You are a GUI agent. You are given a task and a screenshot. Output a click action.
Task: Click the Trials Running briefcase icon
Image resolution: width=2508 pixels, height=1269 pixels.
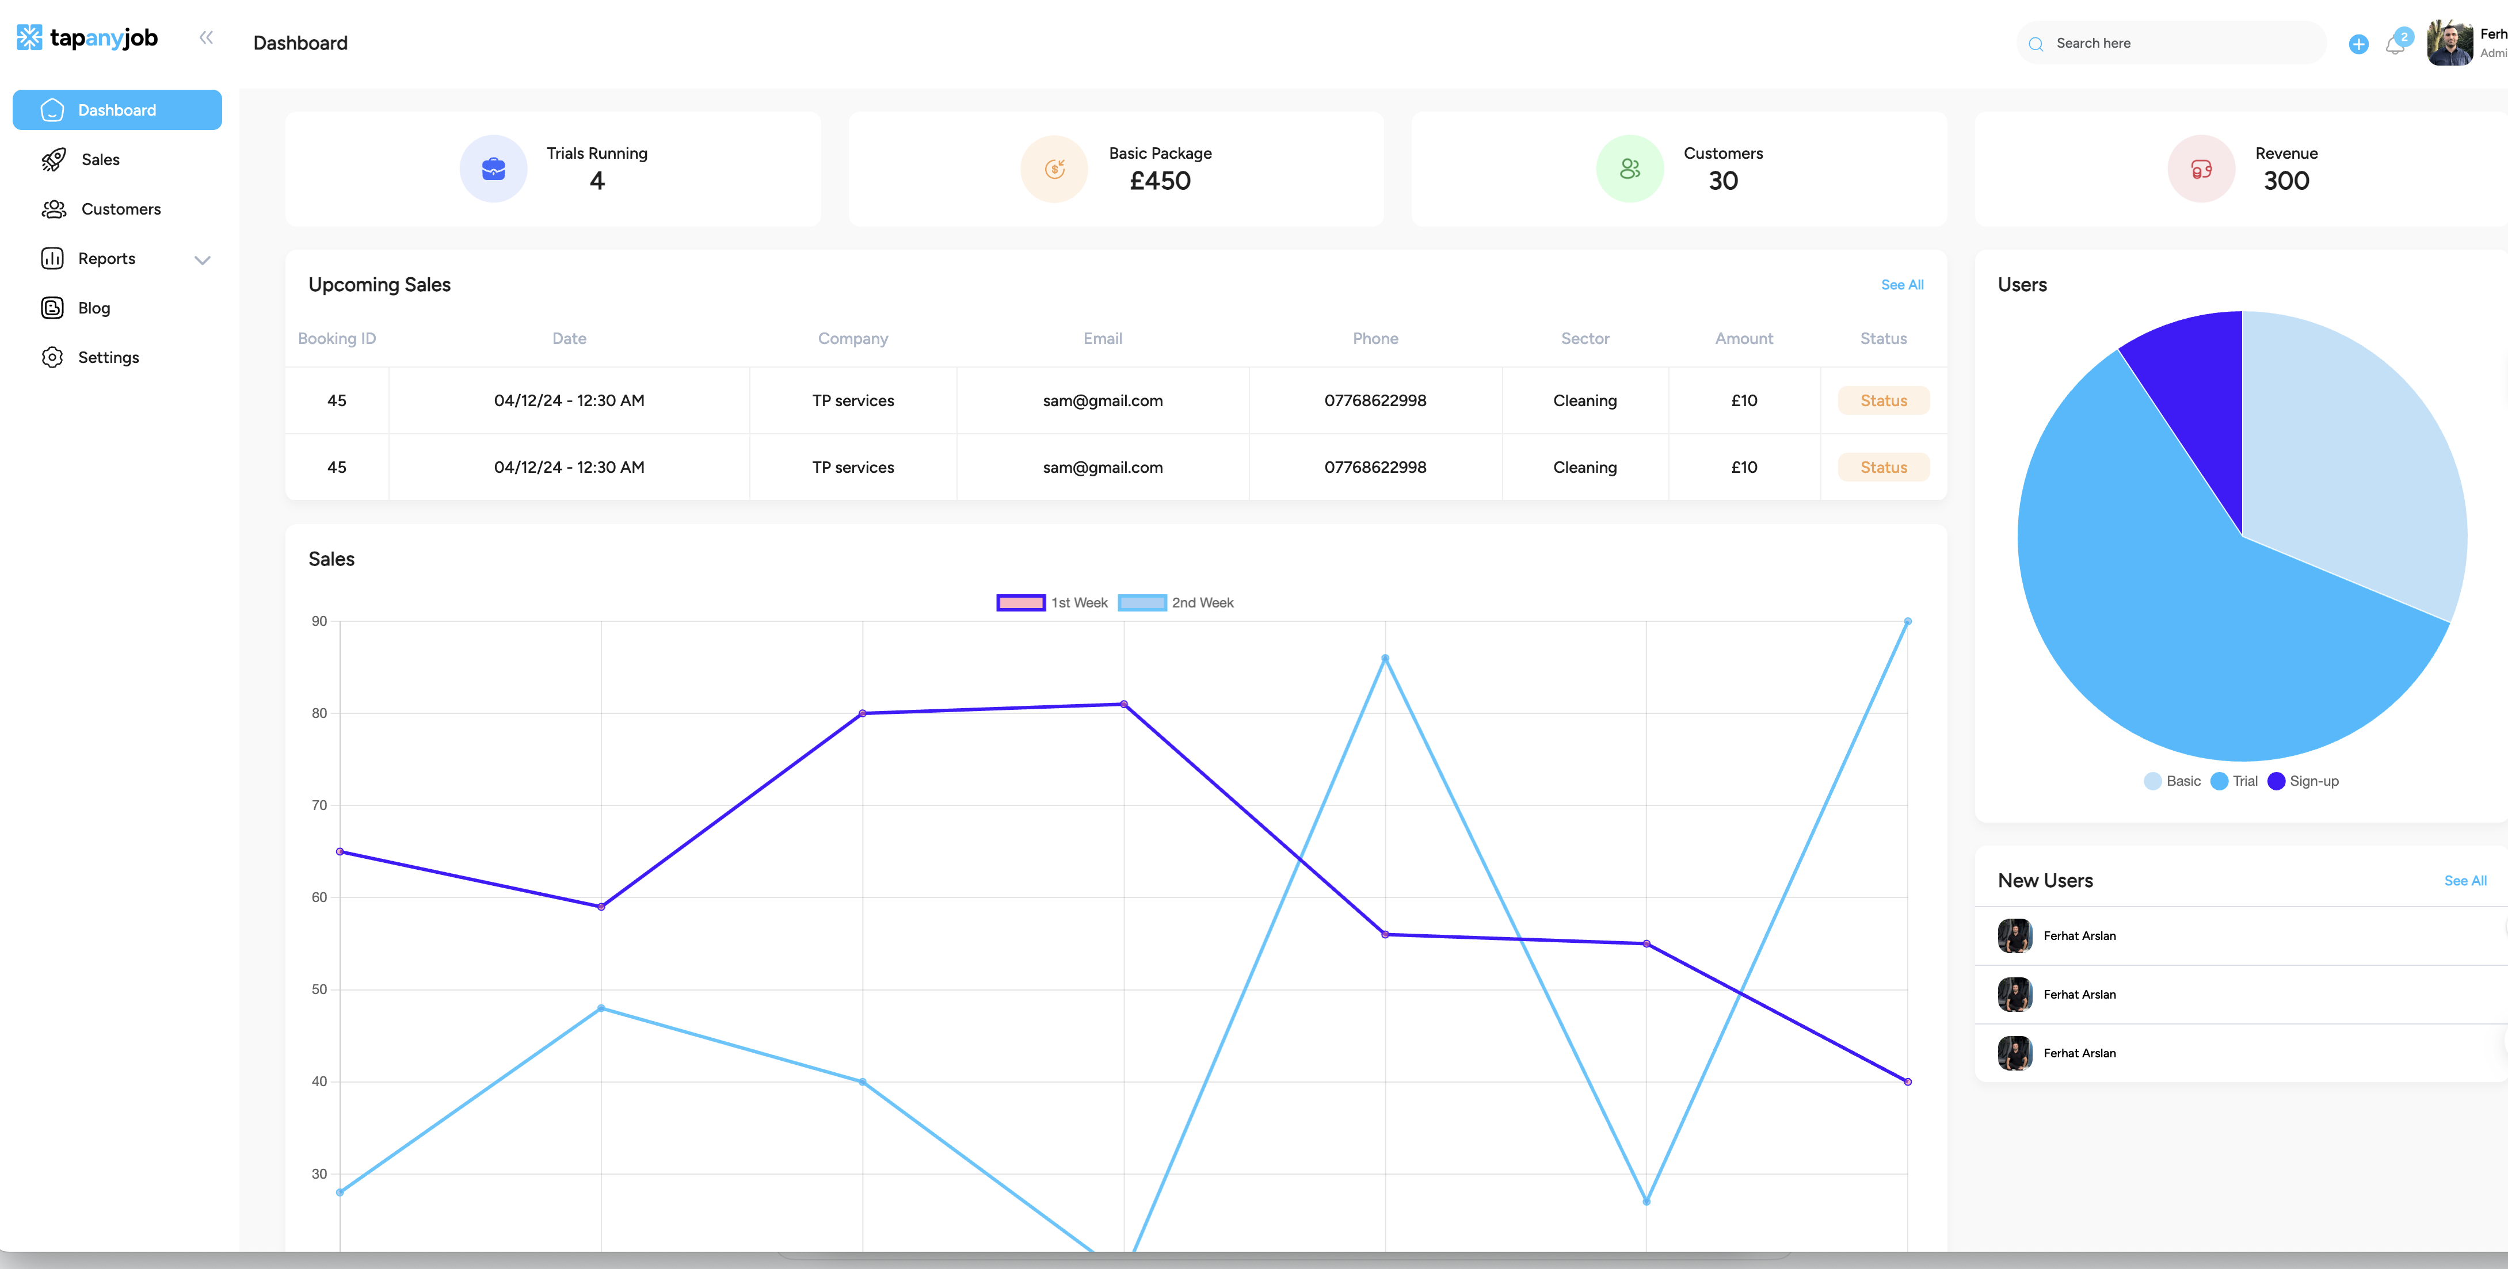click(494, 169)
